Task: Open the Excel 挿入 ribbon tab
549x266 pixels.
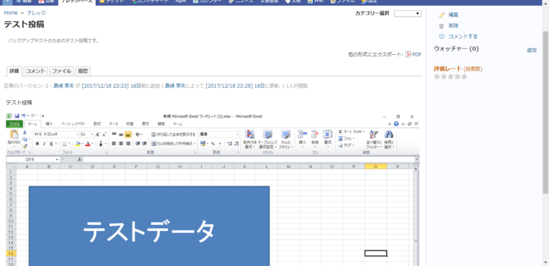Action: coord(49,124)
